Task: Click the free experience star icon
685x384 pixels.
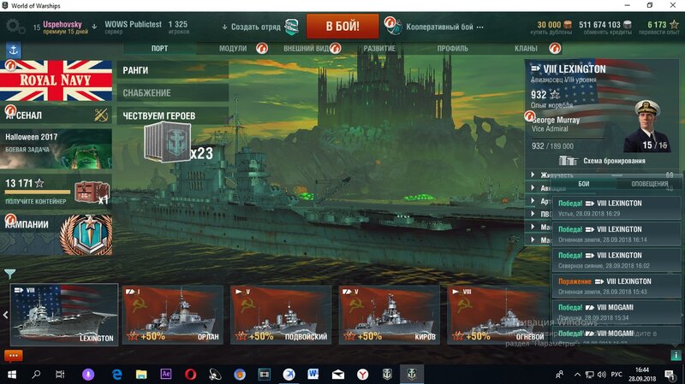Action: point(674,25)
